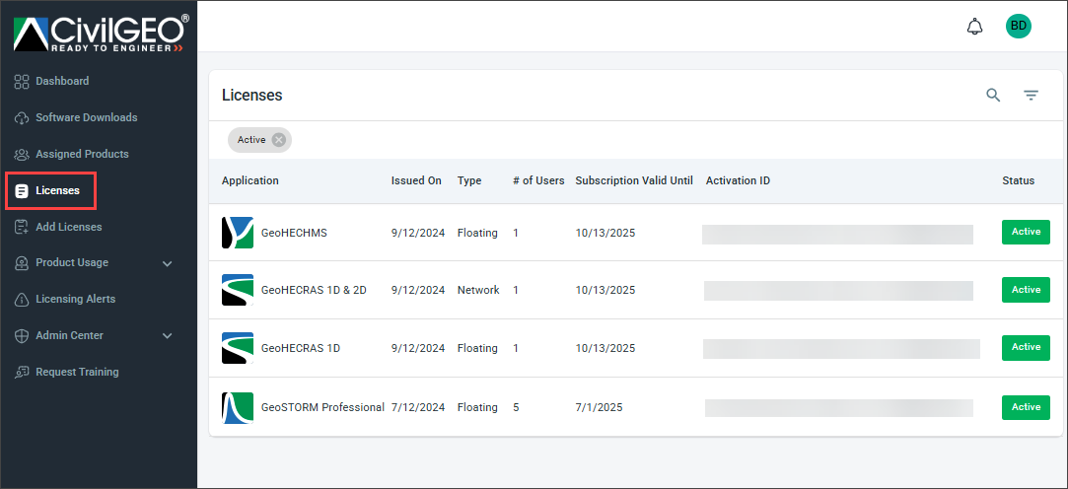
Task: Remove the Active filter chip
Action: click(278, 140)
